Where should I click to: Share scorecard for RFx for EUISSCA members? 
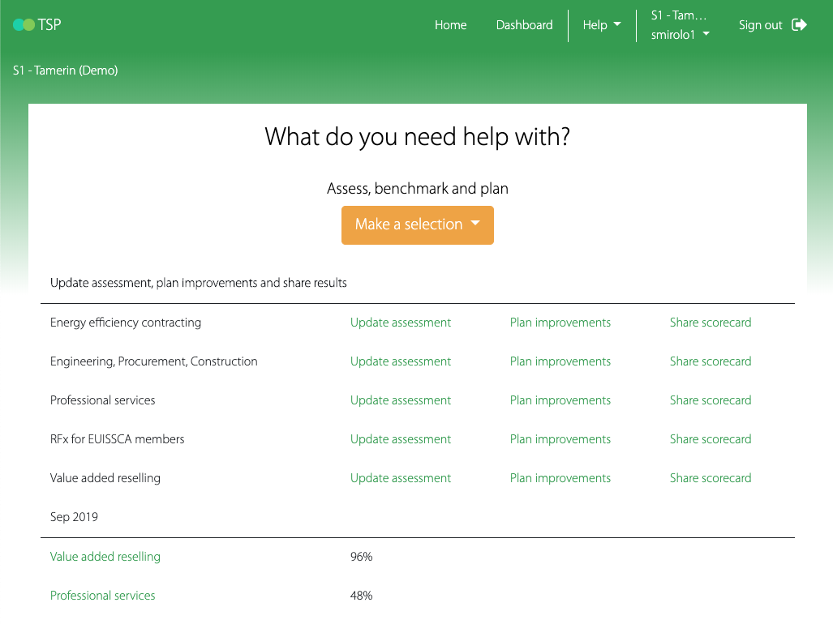tap(710, 439)
